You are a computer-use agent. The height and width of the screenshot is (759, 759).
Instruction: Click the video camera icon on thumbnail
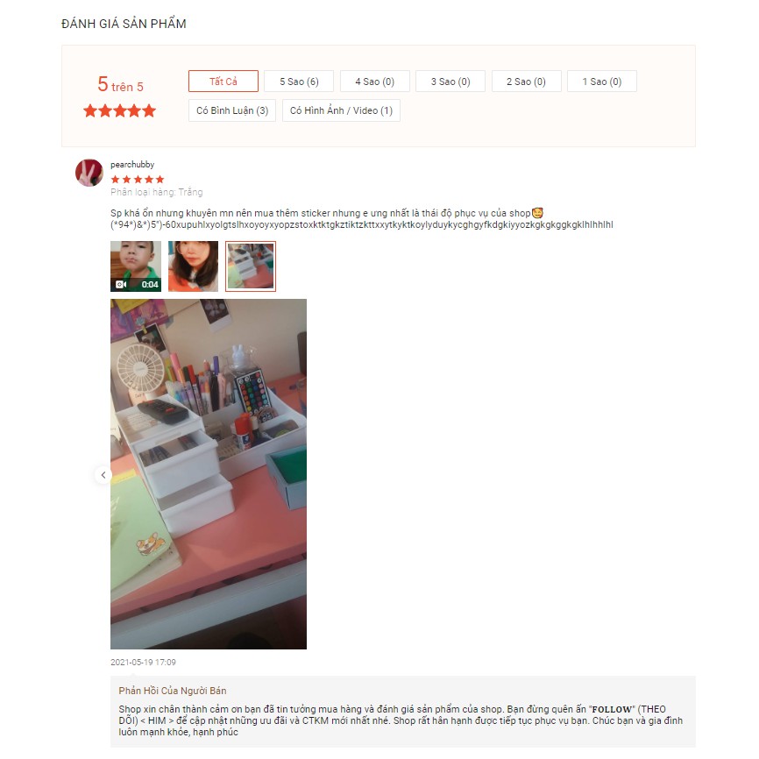[121, 284]
